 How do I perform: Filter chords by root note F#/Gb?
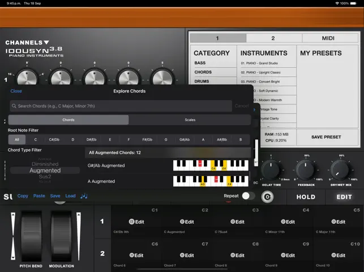tap(147, 139)
